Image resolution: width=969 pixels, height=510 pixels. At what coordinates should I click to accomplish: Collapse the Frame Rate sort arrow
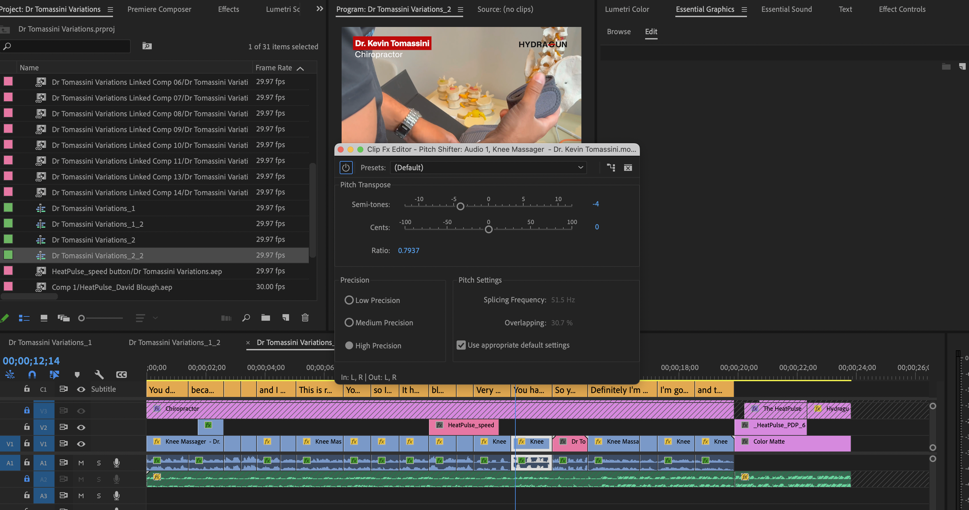tap(300, 68)
